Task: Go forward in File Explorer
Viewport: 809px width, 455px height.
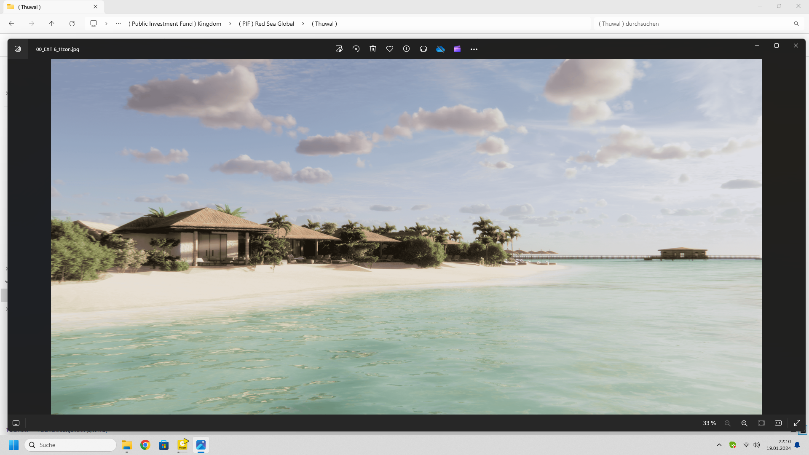Action: [x=32, y=24]
